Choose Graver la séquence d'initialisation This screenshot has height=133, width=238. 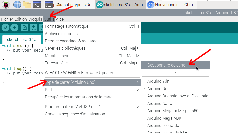pos(92,114)
